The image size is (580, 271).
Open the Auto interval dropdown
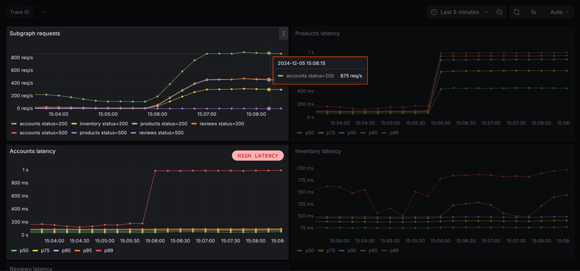559,12
